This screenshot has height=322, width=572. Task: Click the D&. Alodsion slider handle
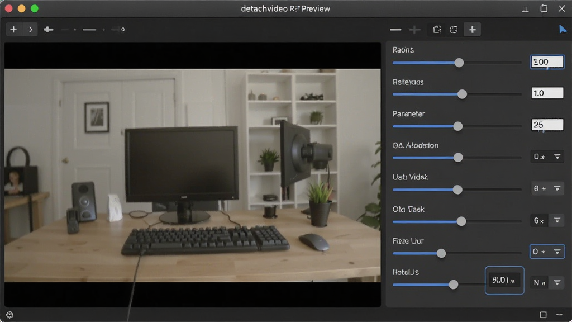458,157
